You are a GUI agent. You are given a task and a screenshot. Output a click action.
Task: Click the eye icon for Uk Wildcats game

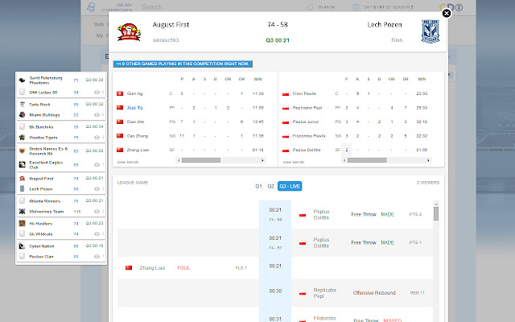tap(97, 234)
